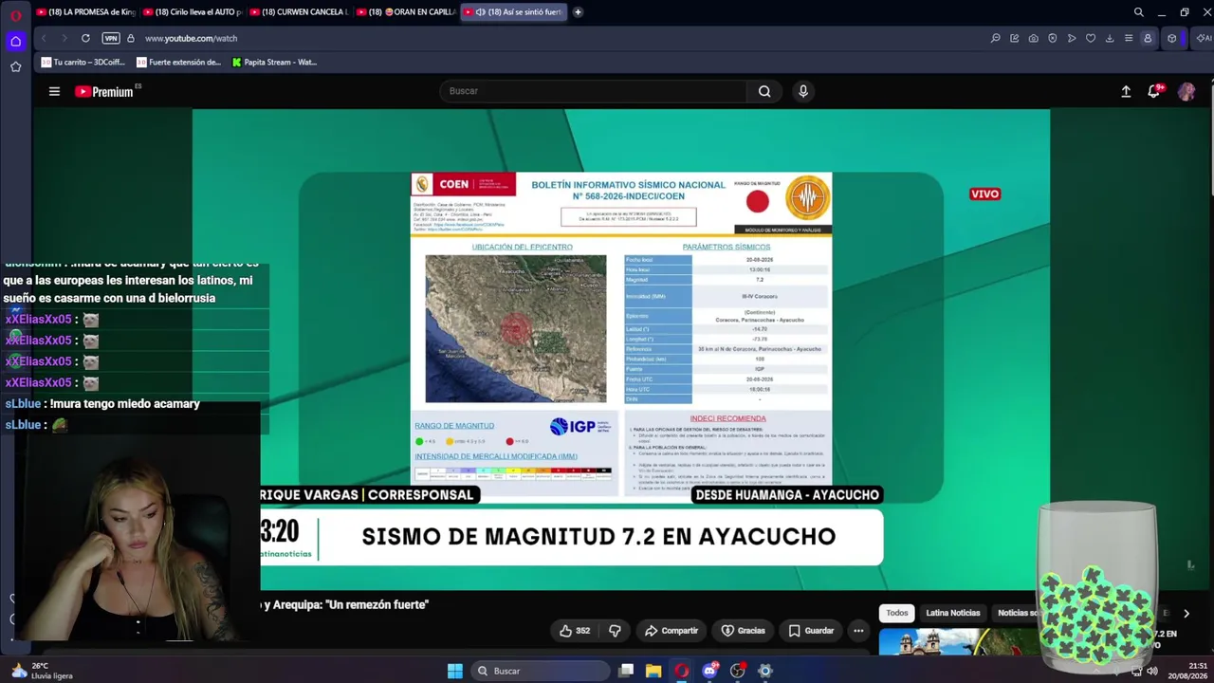The width and height of the screenshot is (1214, 683).
Task: Open the Opera AI assistant
Action: (1204, 38)
